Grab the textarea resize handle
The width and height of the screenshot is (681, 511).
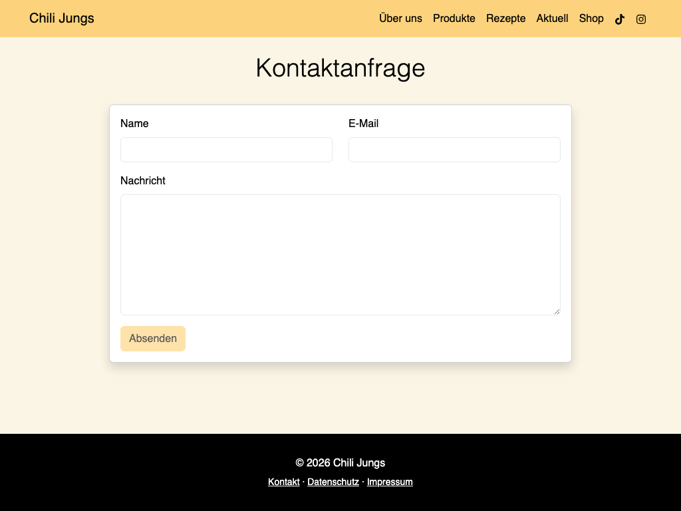(x=557, y=311)
